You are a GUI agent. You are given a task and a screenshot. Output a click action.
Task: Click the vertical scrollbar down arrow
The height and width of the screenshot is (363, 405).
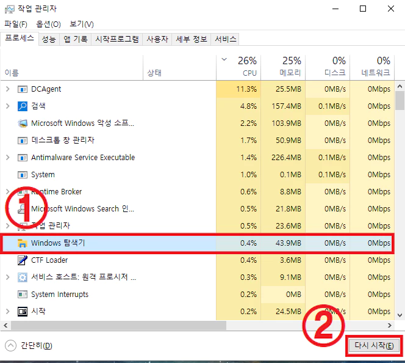click(x=400, y=315)
